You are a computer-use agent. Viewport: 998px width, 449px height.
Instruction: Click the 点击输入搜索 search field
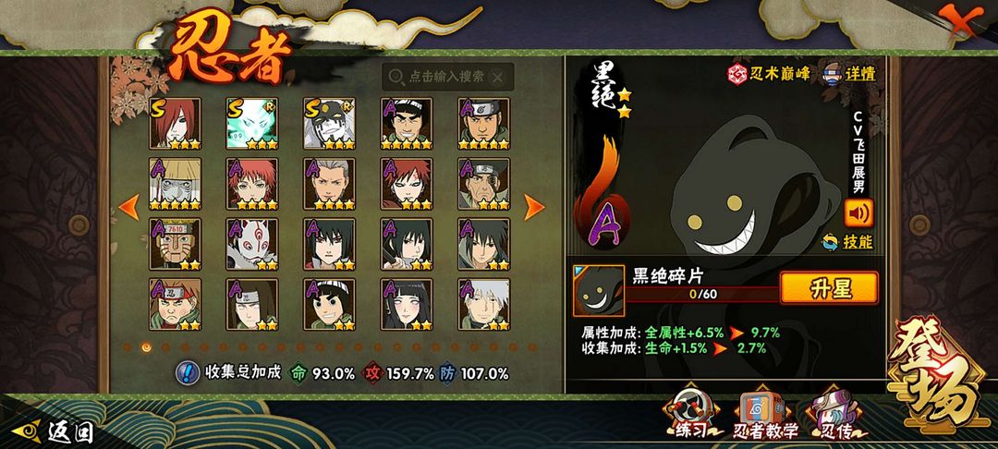pyautogui.click(x=447, y=77)
